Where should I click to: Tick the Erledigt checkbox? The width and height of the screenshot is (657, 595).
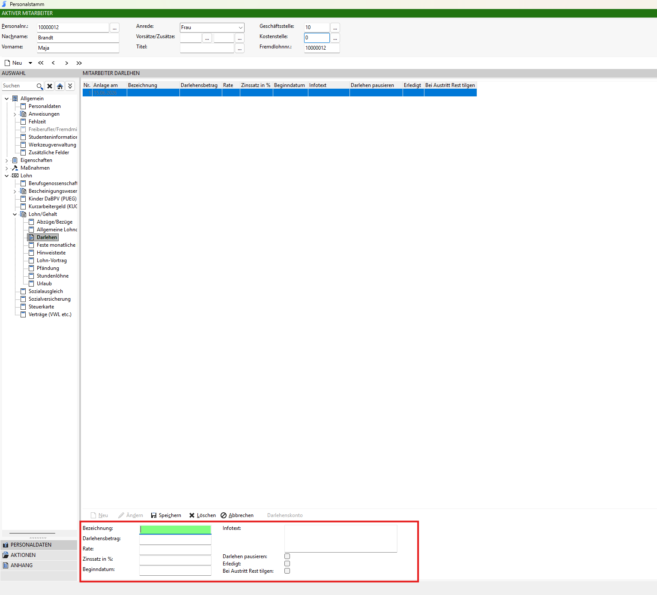pos(287,564)
